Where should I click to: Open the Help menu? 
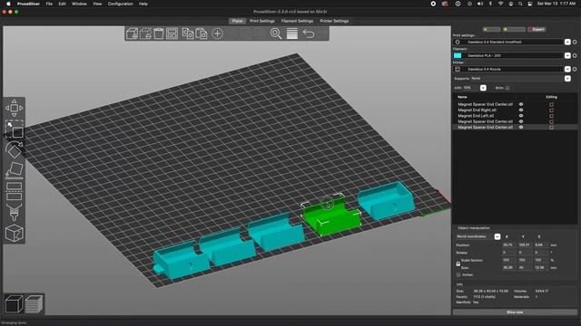143,4
